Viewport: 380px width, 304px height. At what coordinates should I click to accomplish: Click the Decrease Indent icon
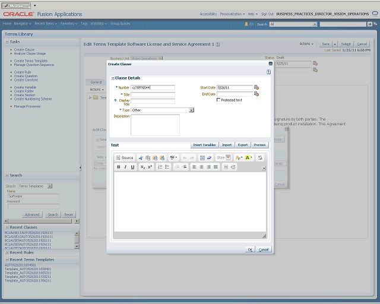click(x=177, y=167)
